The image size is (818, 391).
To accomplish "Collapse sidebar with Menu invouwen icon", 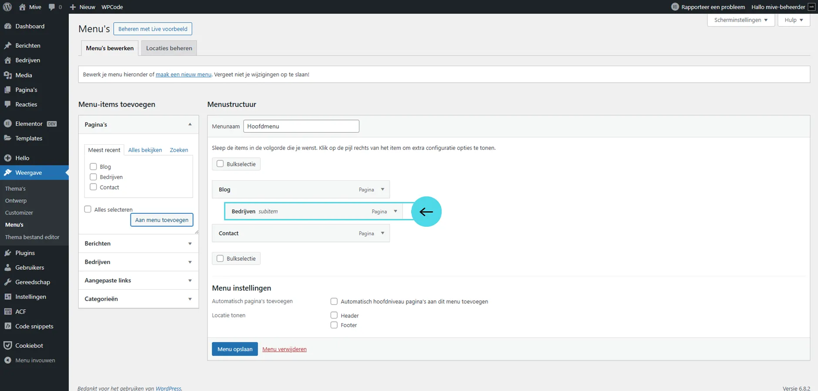I will tap(8, 360).
